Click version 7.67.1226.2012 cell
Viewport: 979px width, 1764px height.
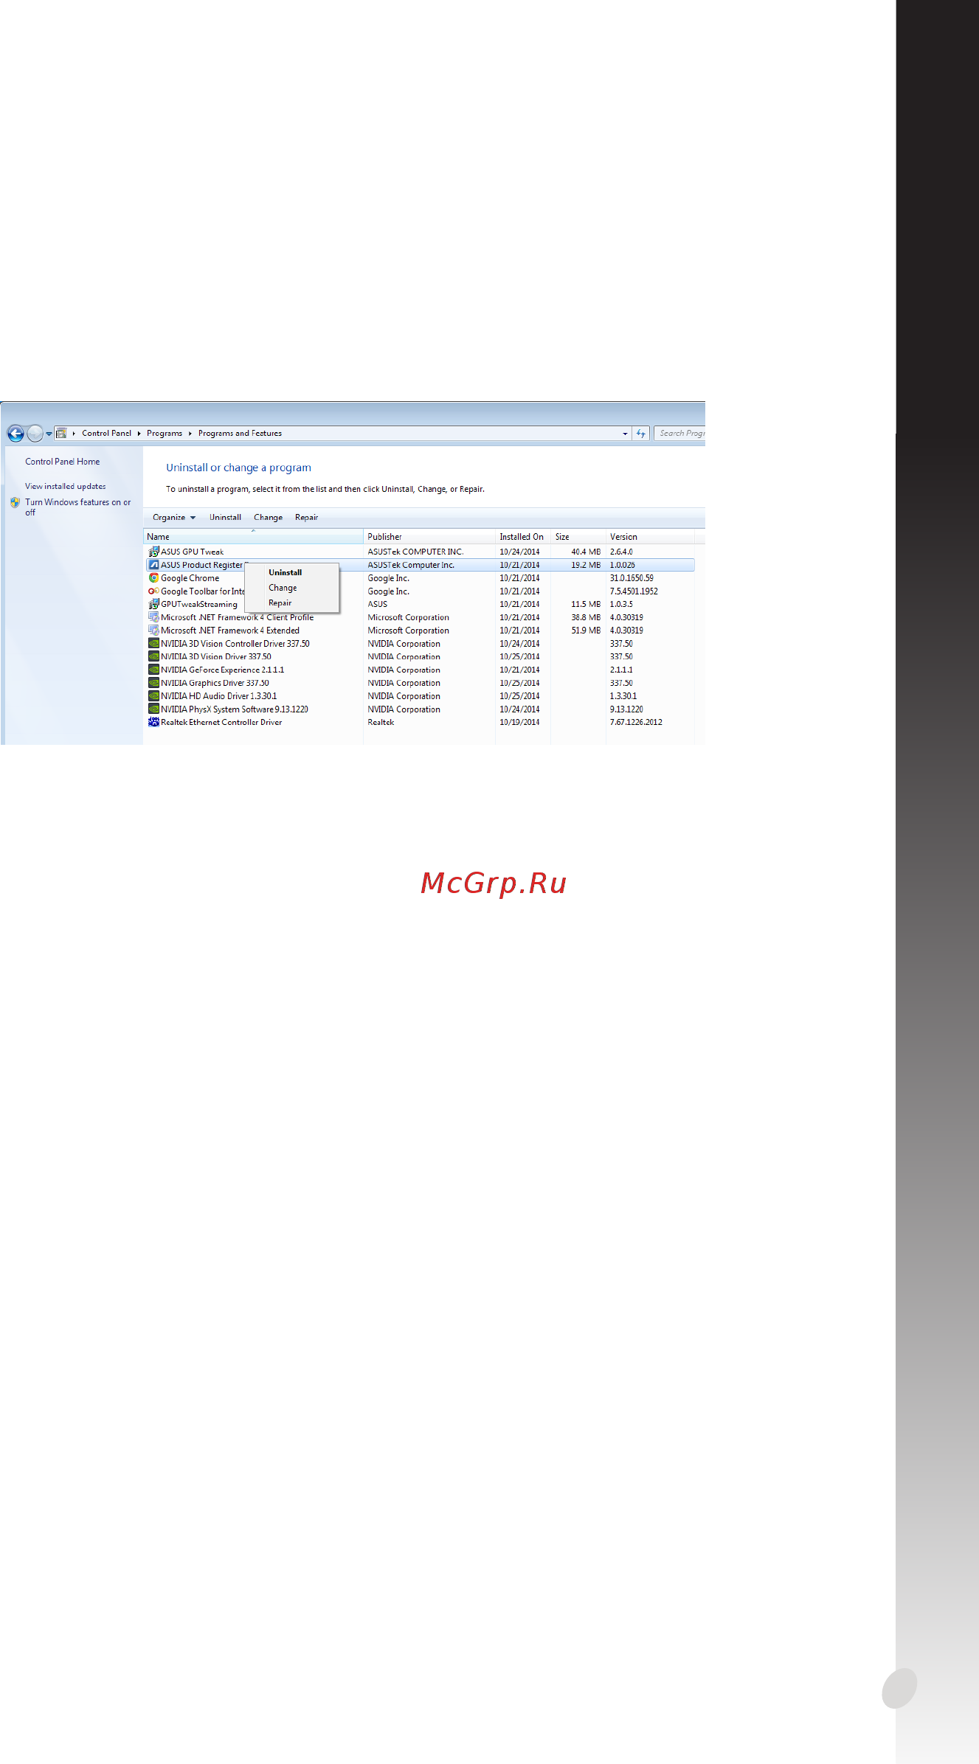636,723
